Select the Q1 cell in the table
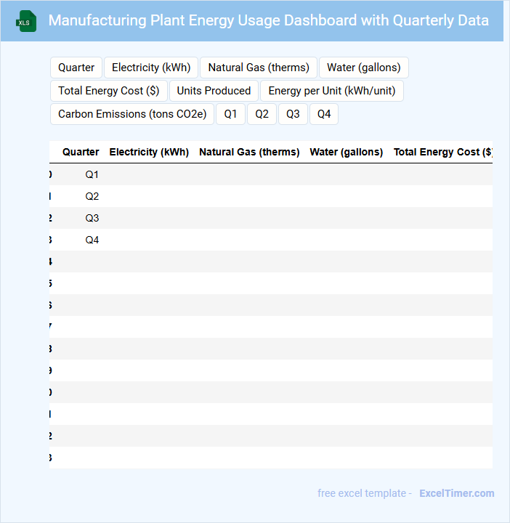The height and width of the screenshot is (523, 510). click(92, 174)
